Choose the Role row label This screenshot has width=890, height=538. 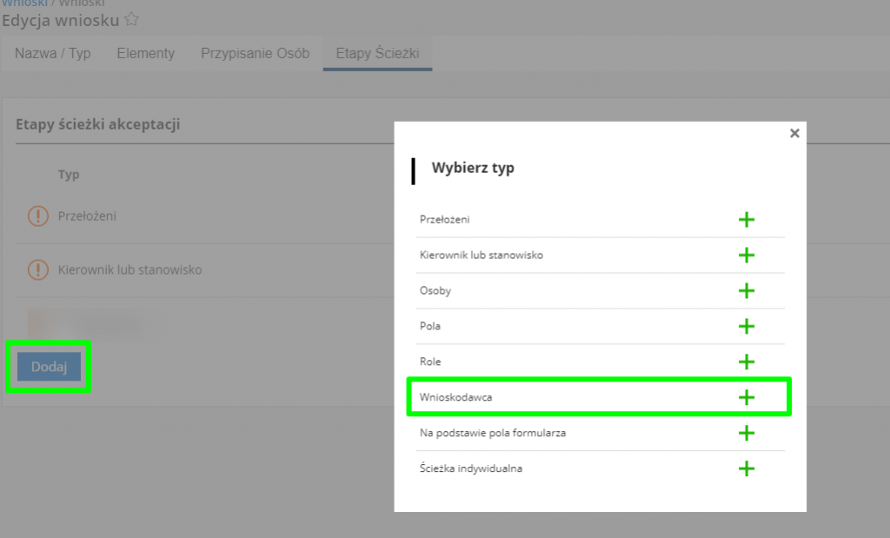click(x=430, y=362)
